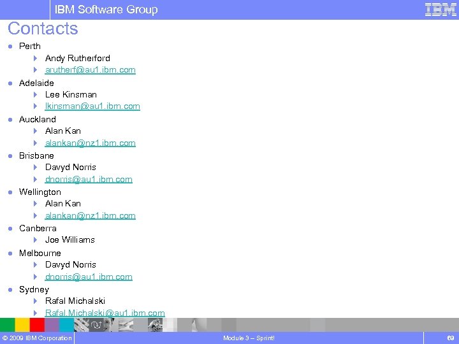Image resolution: width=459 pixels, height=344 pixels.
Task: Open the Rafal.Michalski@au1.ibm.com email link
Action: point(105,313)
